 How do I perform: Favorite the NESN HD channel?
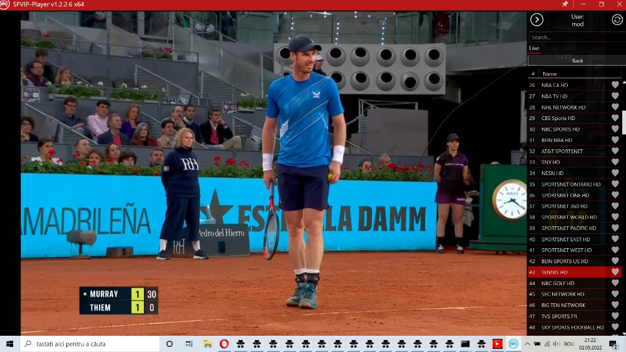(x=615, y=173)
